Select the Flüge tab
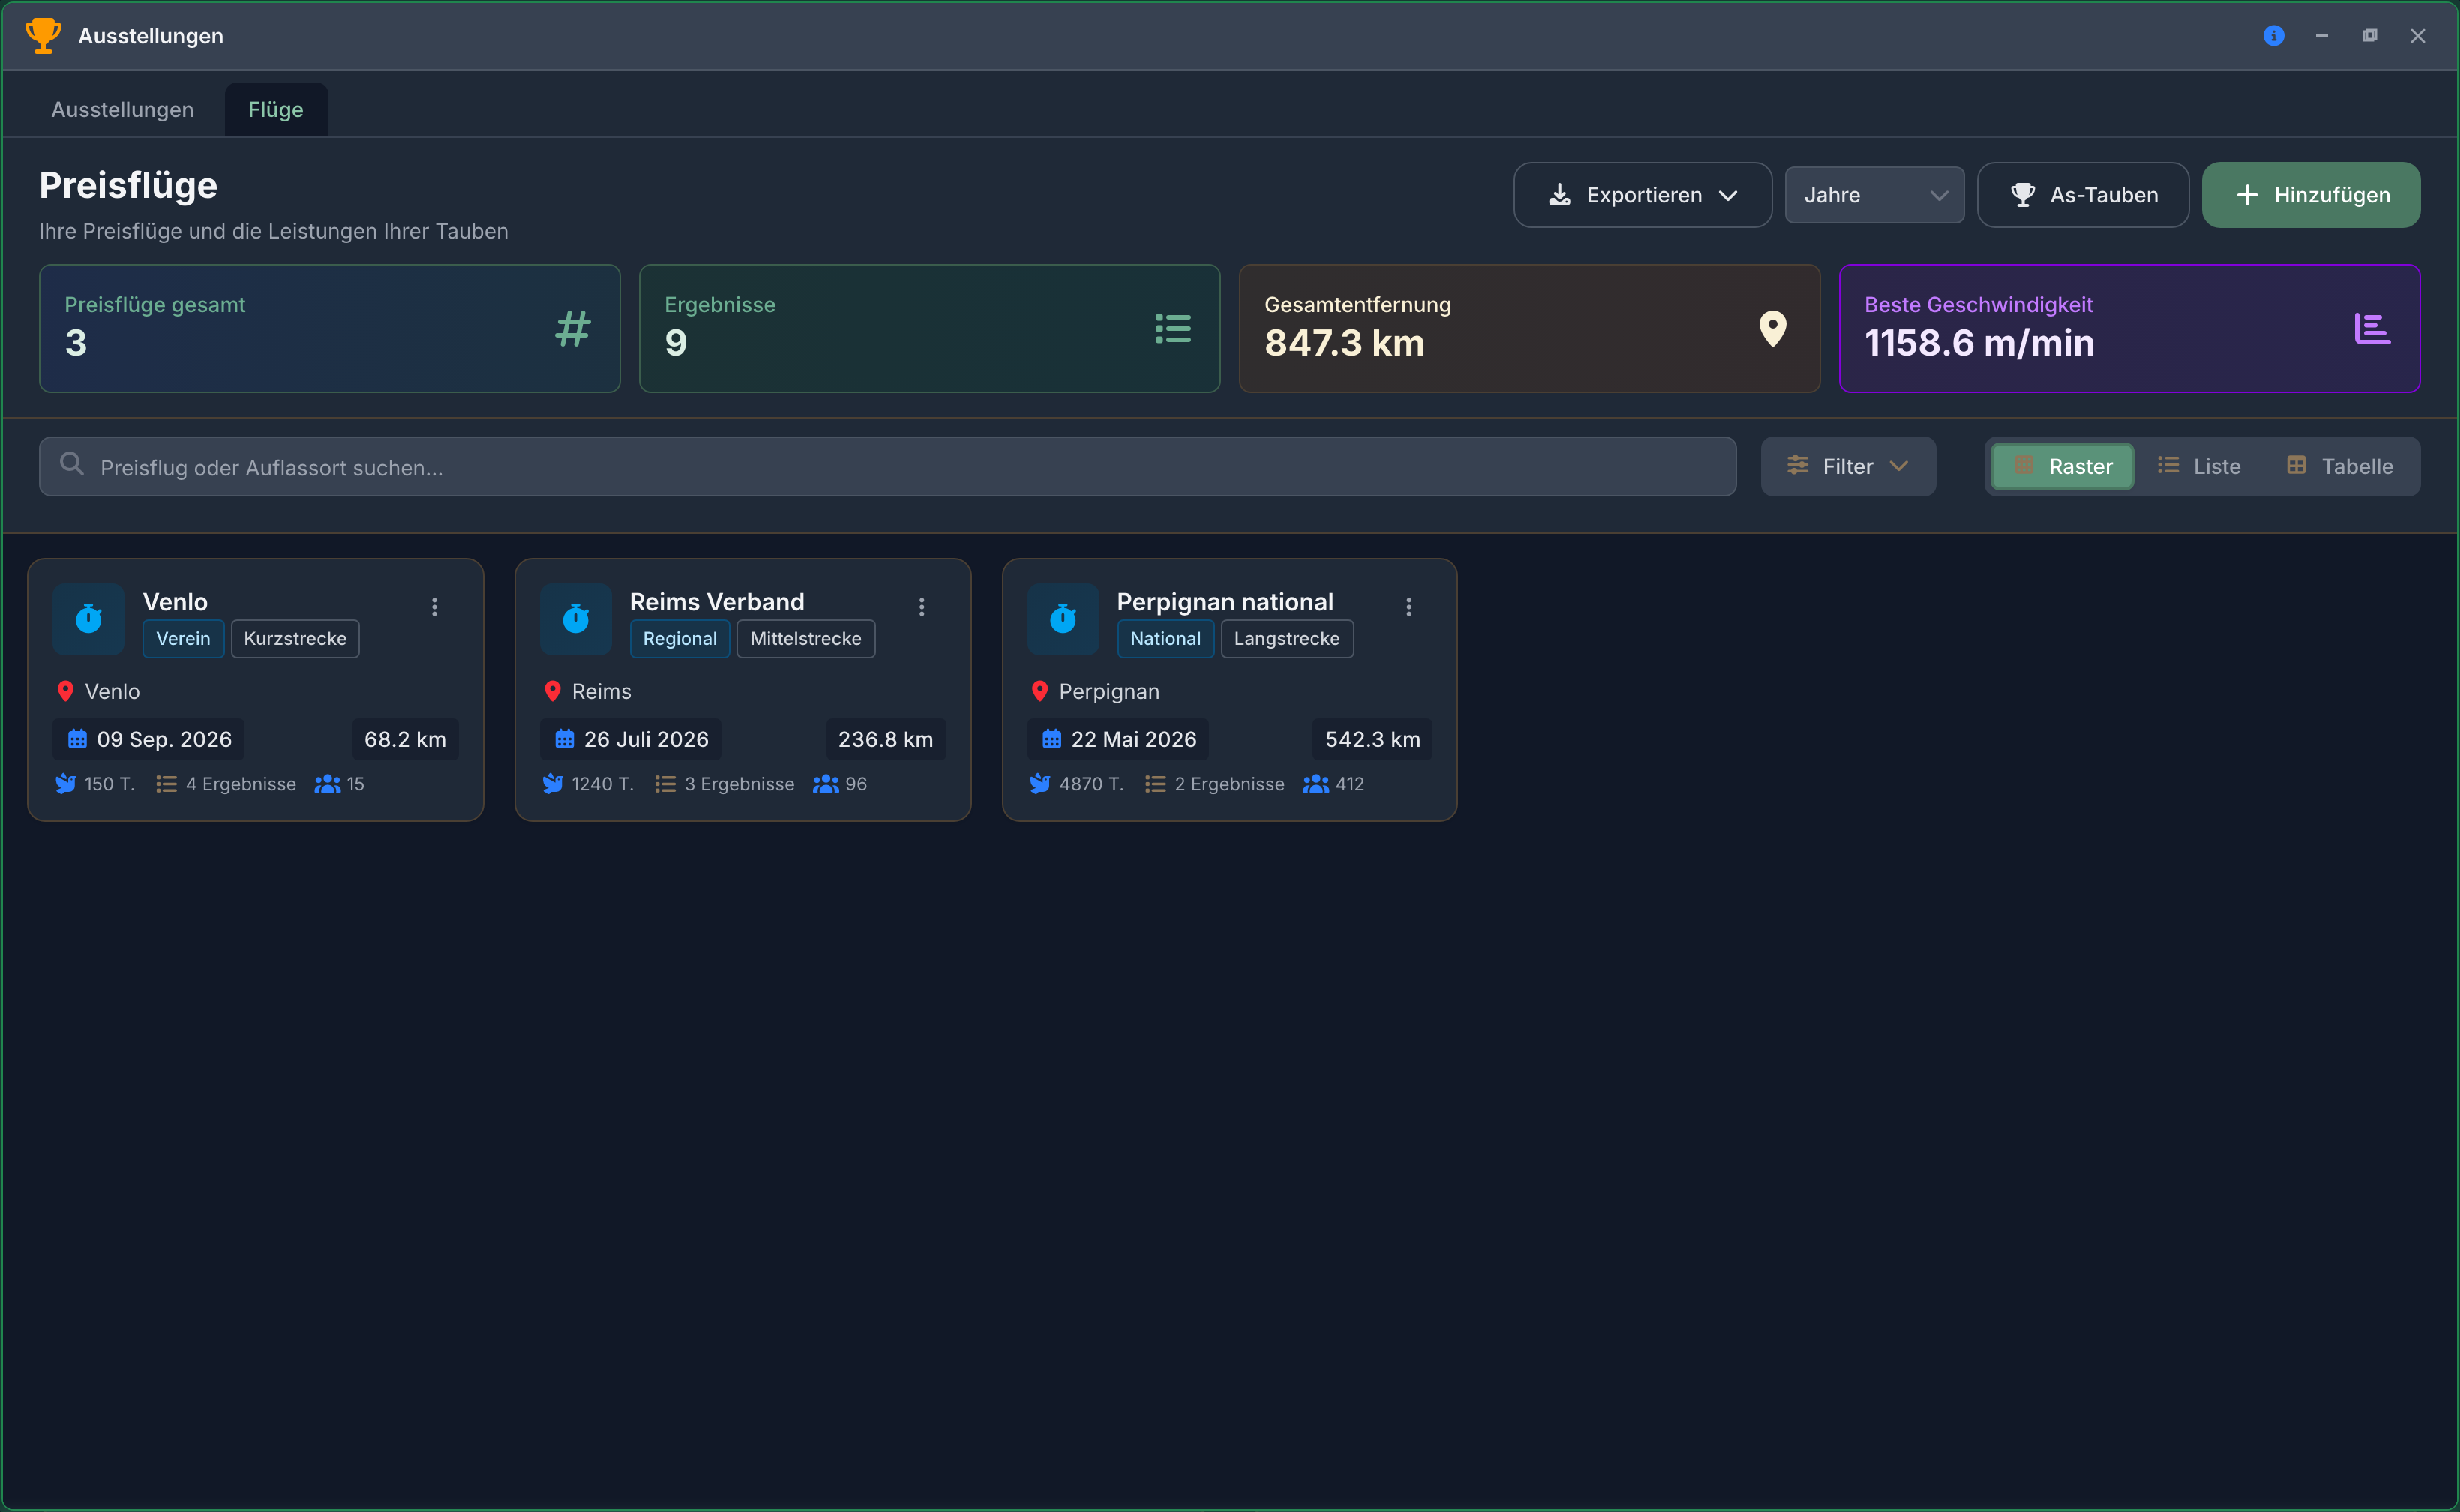Viewport: 2460px width, 1512px height. coord(276,110)
